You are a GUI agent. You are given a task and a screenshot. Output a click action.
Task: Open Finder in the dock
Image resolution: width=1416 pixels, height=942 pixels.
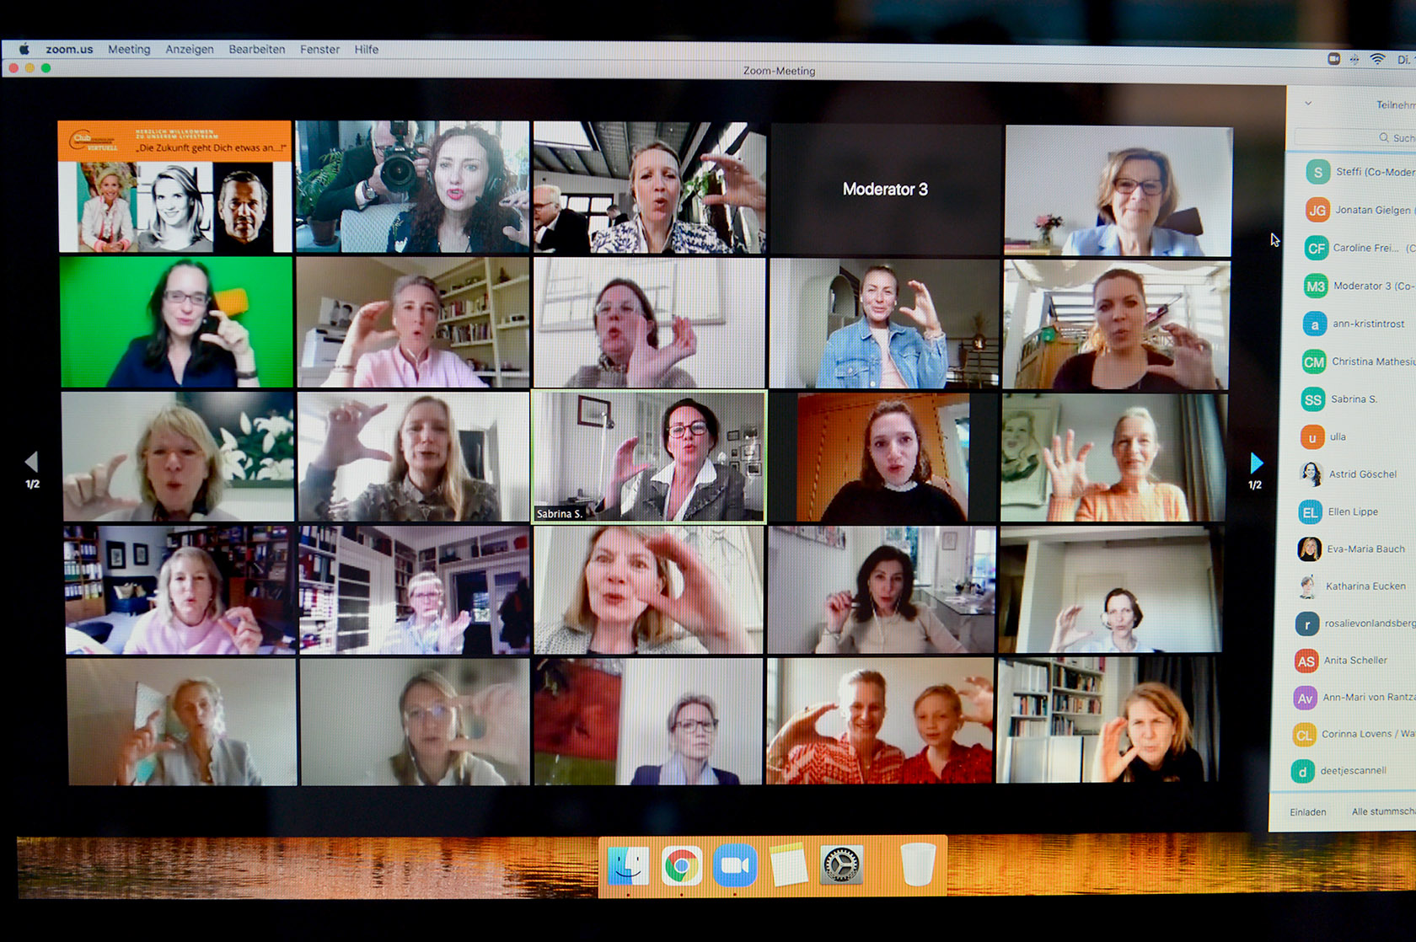tap(628, 866)
